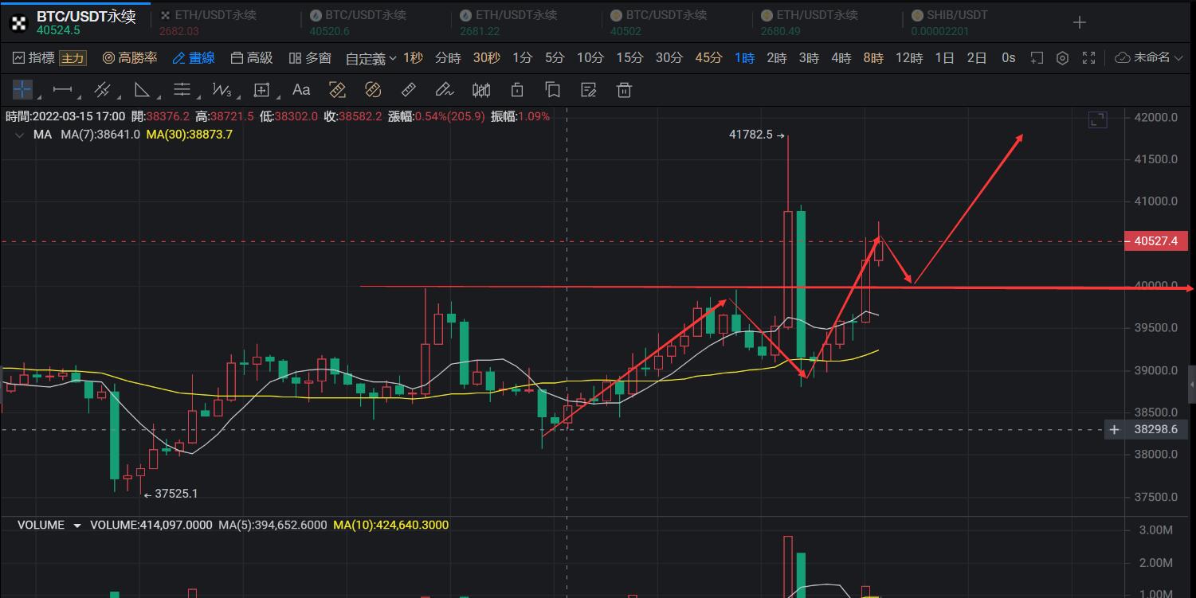The width and height of the screenshot is (1196, 598).
Task: Click the orange dashed ruler icon
Action: (x=337, y=89)
